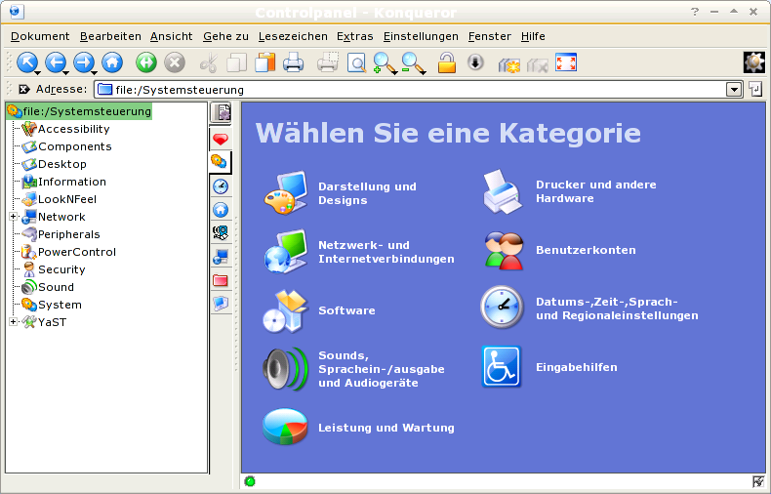
Task: Expand the YaST tree node
Action: coord(14,322)
